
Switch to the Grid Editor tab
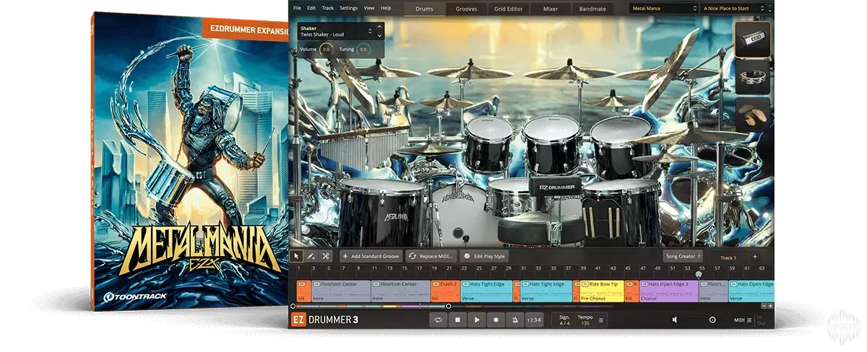coord(509,9)
